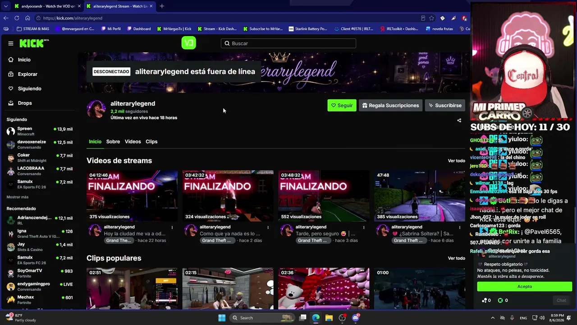Open options for 'Tarde, pero seguro' video
The height and width of the screenshot is (325, 577).
click(364, 227)
